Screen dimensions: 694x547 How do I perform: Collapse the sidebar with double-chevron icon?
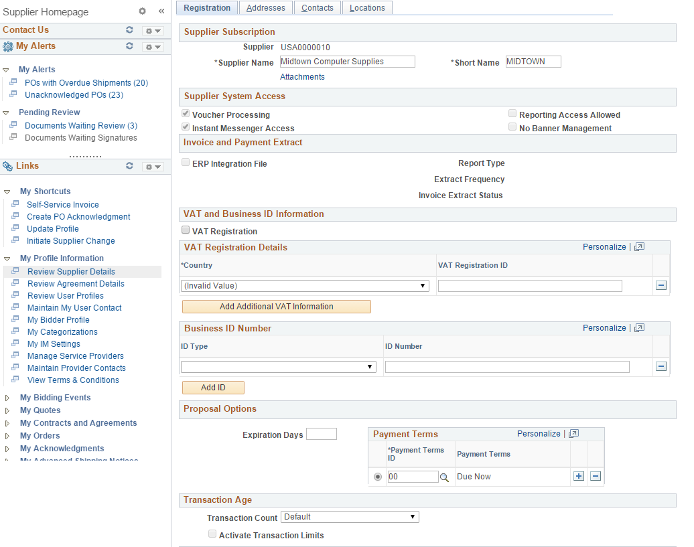tap(161, 11)
